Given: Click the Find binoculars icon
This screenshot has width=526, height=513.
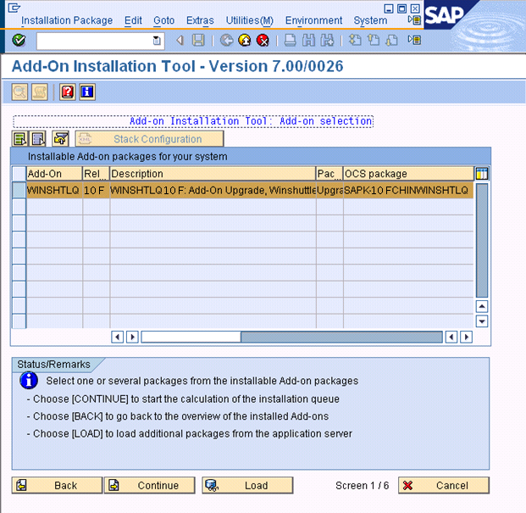Looking at the screenshot, I should (308, 41).
